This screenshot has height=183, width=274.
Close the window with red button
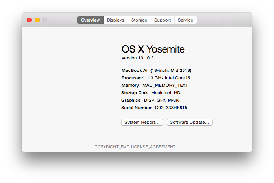[x=29, y=20]
